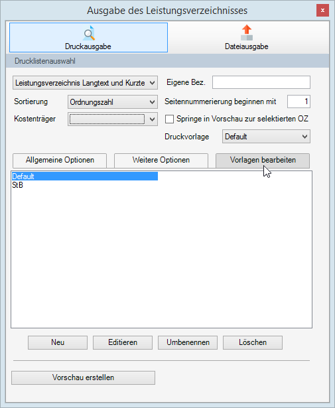This screenshot has height=408, width=335.
Task: Close the Ausgabe des Leistungsverzeichnisses dialog
Action: pyautogui.click(x=322, y=11)
